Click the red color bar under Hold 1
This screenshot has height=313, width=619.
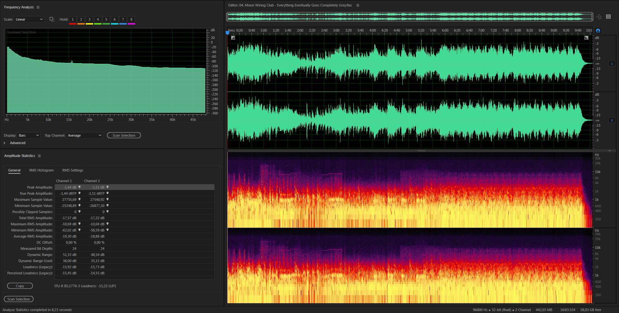[73, 24]
